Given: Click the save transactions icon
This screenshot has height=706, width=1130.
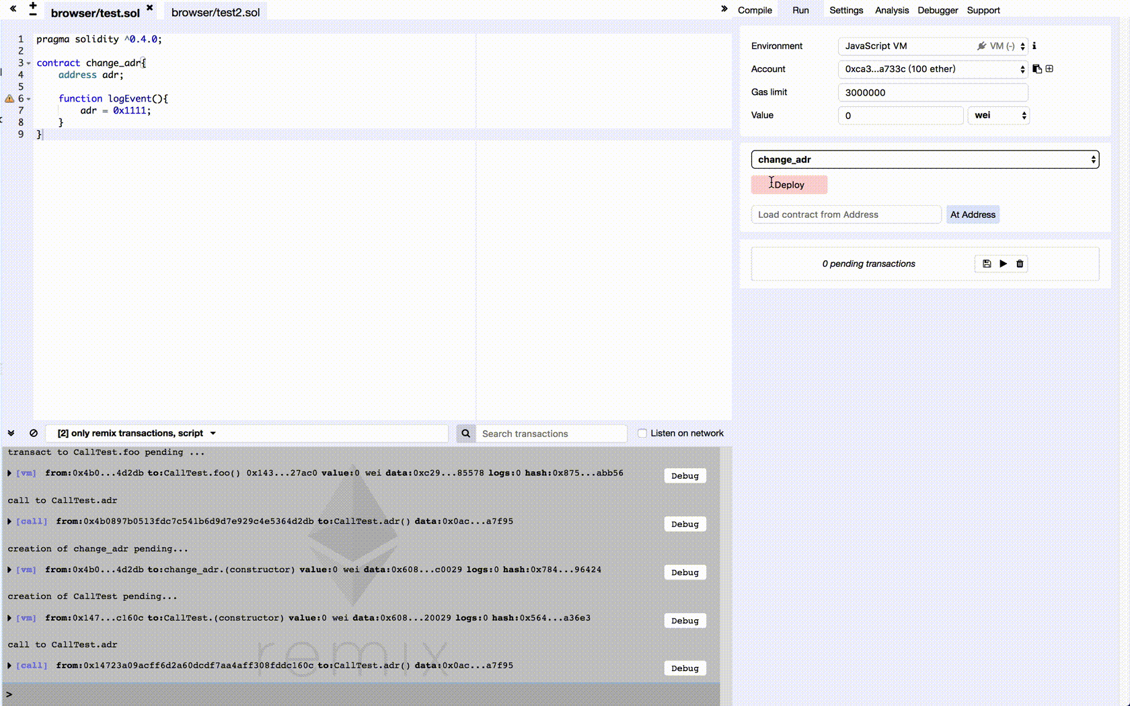Looking at the screenshot, I should tap(987, 264).
